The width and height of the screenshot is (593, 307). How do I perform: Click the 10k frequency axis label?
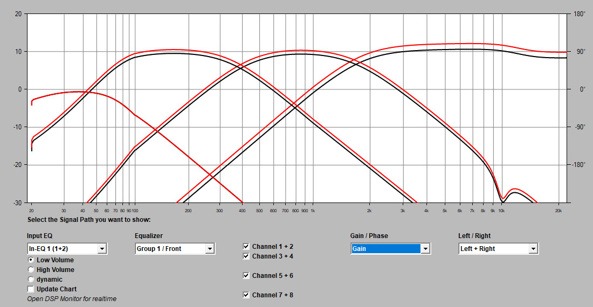tap(501, 211)
